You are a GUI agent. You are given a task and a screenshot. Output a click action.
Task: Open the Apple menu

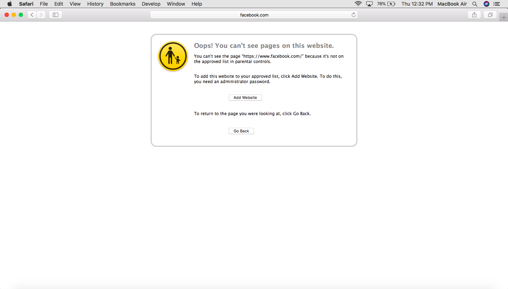pyautogui.click(x=10, y=4)
